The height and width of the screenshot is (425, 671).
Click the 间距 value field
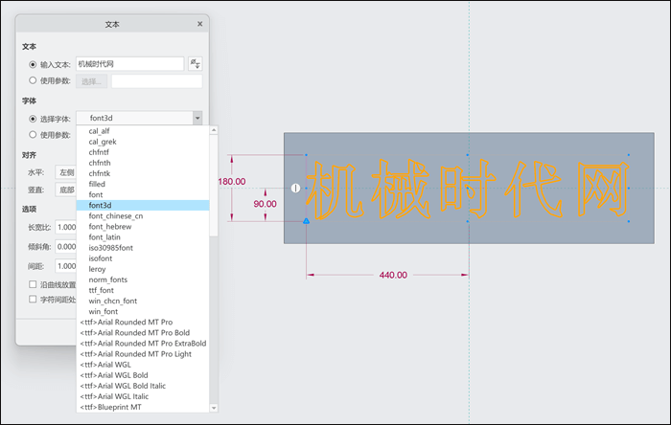66,266
